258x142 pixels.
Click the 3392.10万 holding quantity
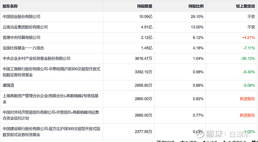click(x=144, y=72)
